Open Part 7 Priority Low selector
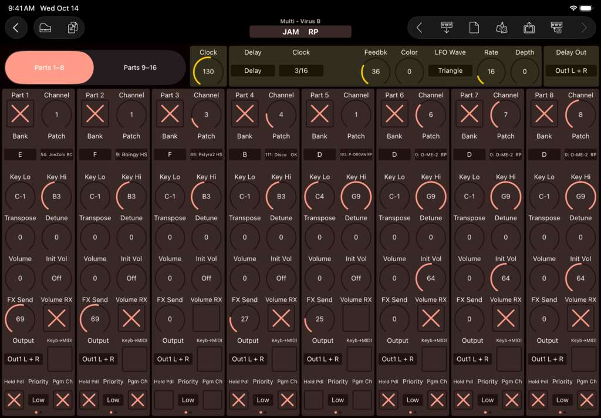Image resolution: width=601 pixels, height=418 pixels. (x=488, y=400)
